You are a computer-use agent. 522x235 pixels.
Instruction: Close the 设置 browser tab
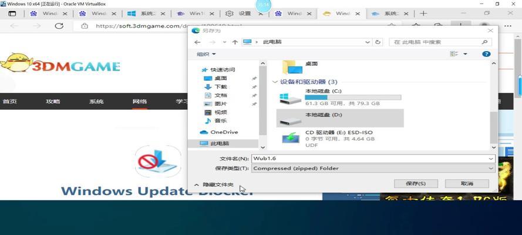coord(261,14)
